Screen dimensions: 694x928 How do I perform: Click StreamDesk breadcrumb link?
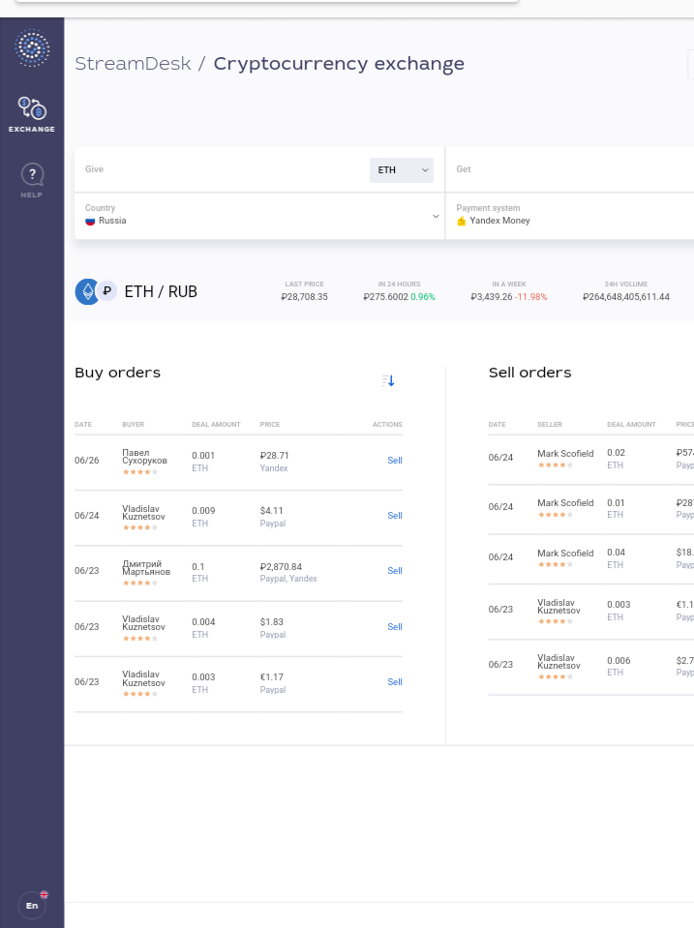pyautogui.click(x=133, y=63)
